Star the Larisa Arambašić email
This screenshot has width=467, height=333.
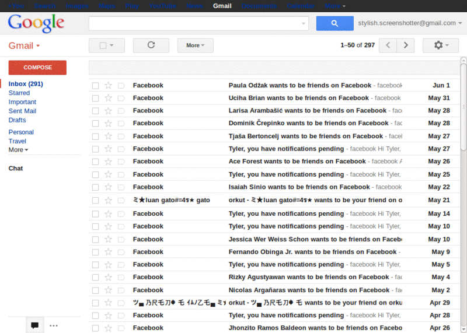[109, 111]
